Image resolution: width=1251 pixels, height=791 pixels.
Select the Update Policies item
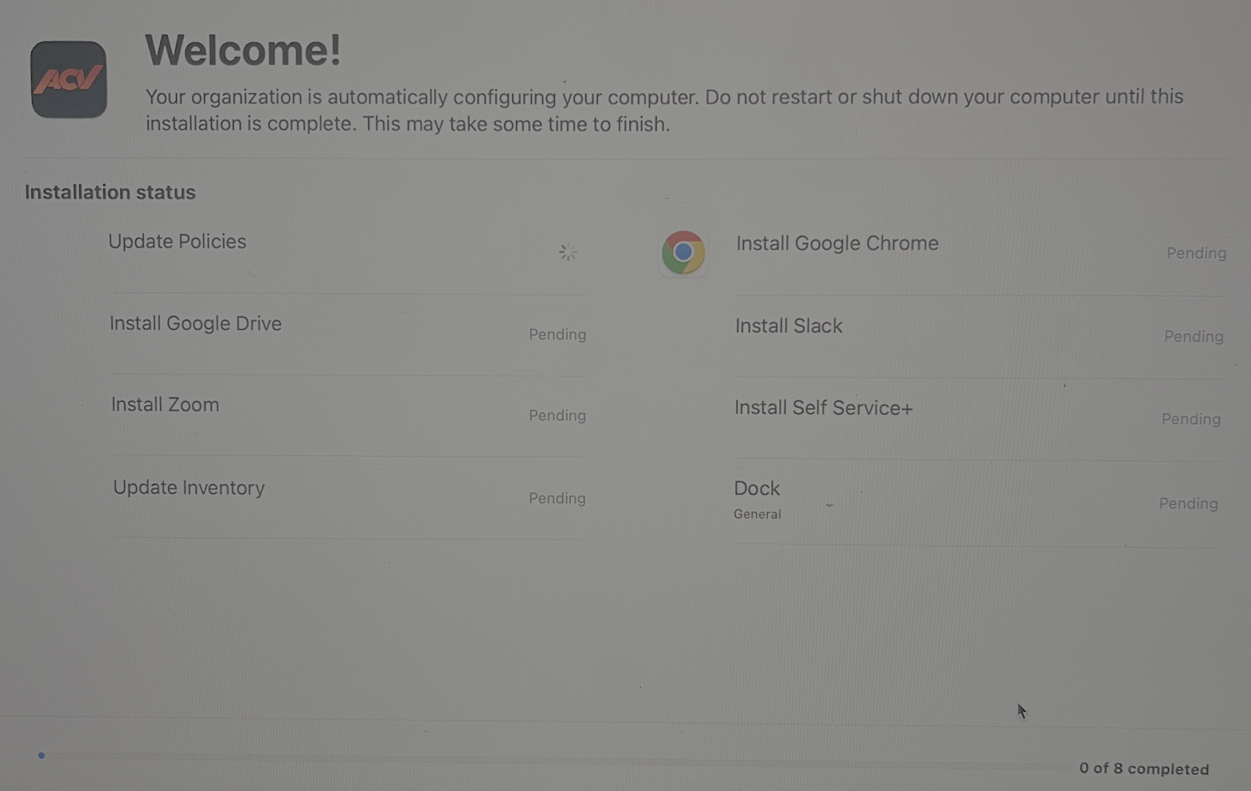[x=177, y=242]
